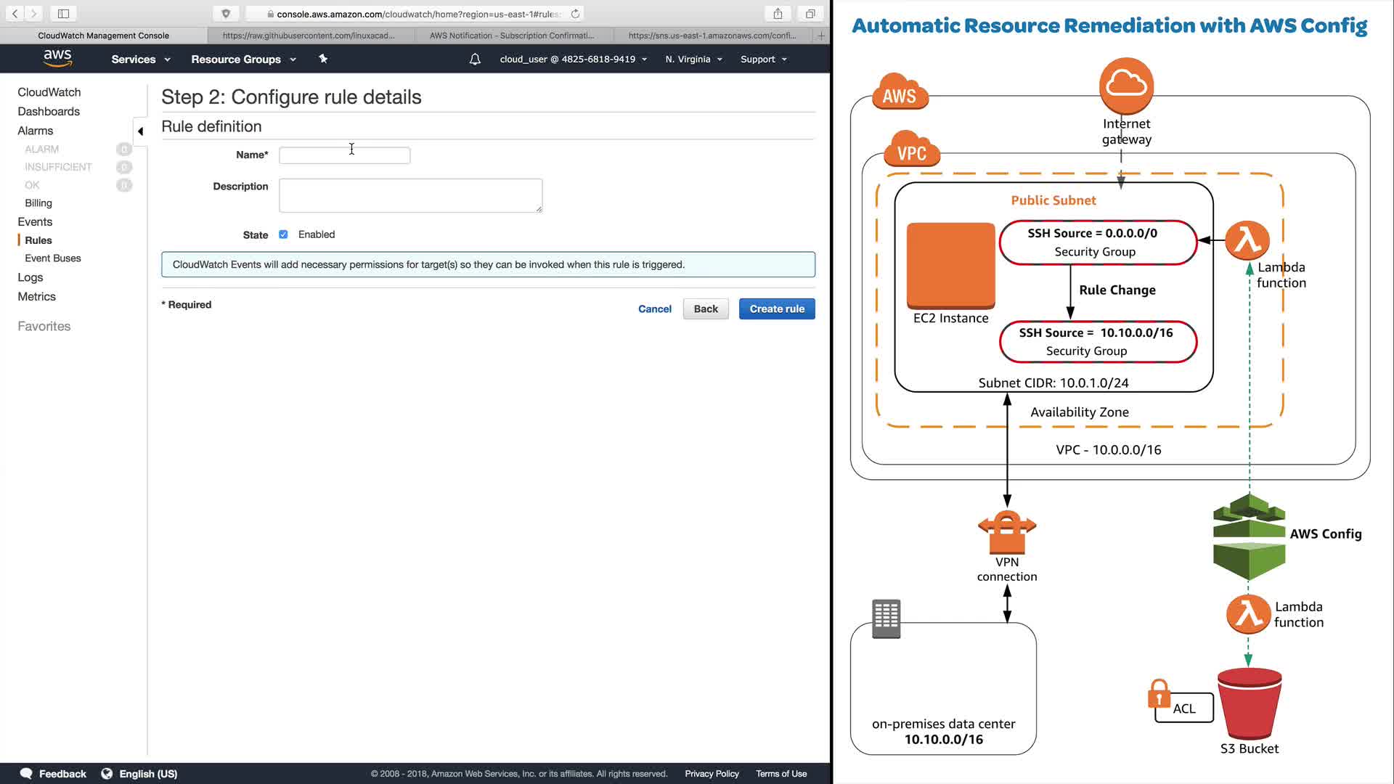Open new tab with plus icon
Image resolution: width=1394 pixels, height=784 pixels.
click(x=821, y=36)
